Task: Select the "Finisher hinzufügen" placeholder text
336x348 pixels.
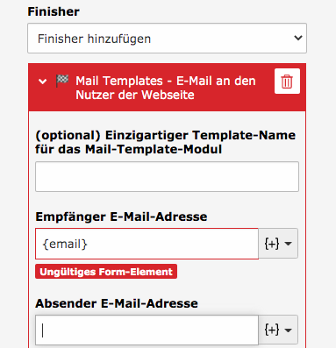Action: coord(94,39)
